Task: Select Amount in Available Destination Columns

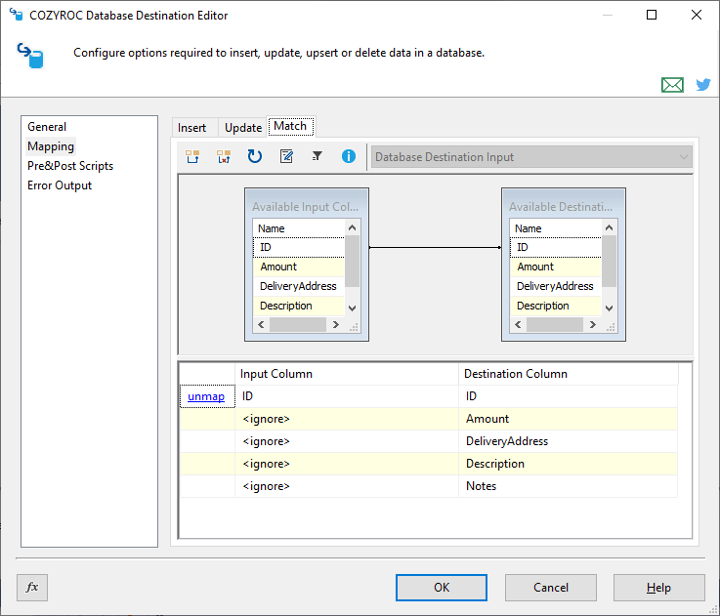Action: point(556,267)
